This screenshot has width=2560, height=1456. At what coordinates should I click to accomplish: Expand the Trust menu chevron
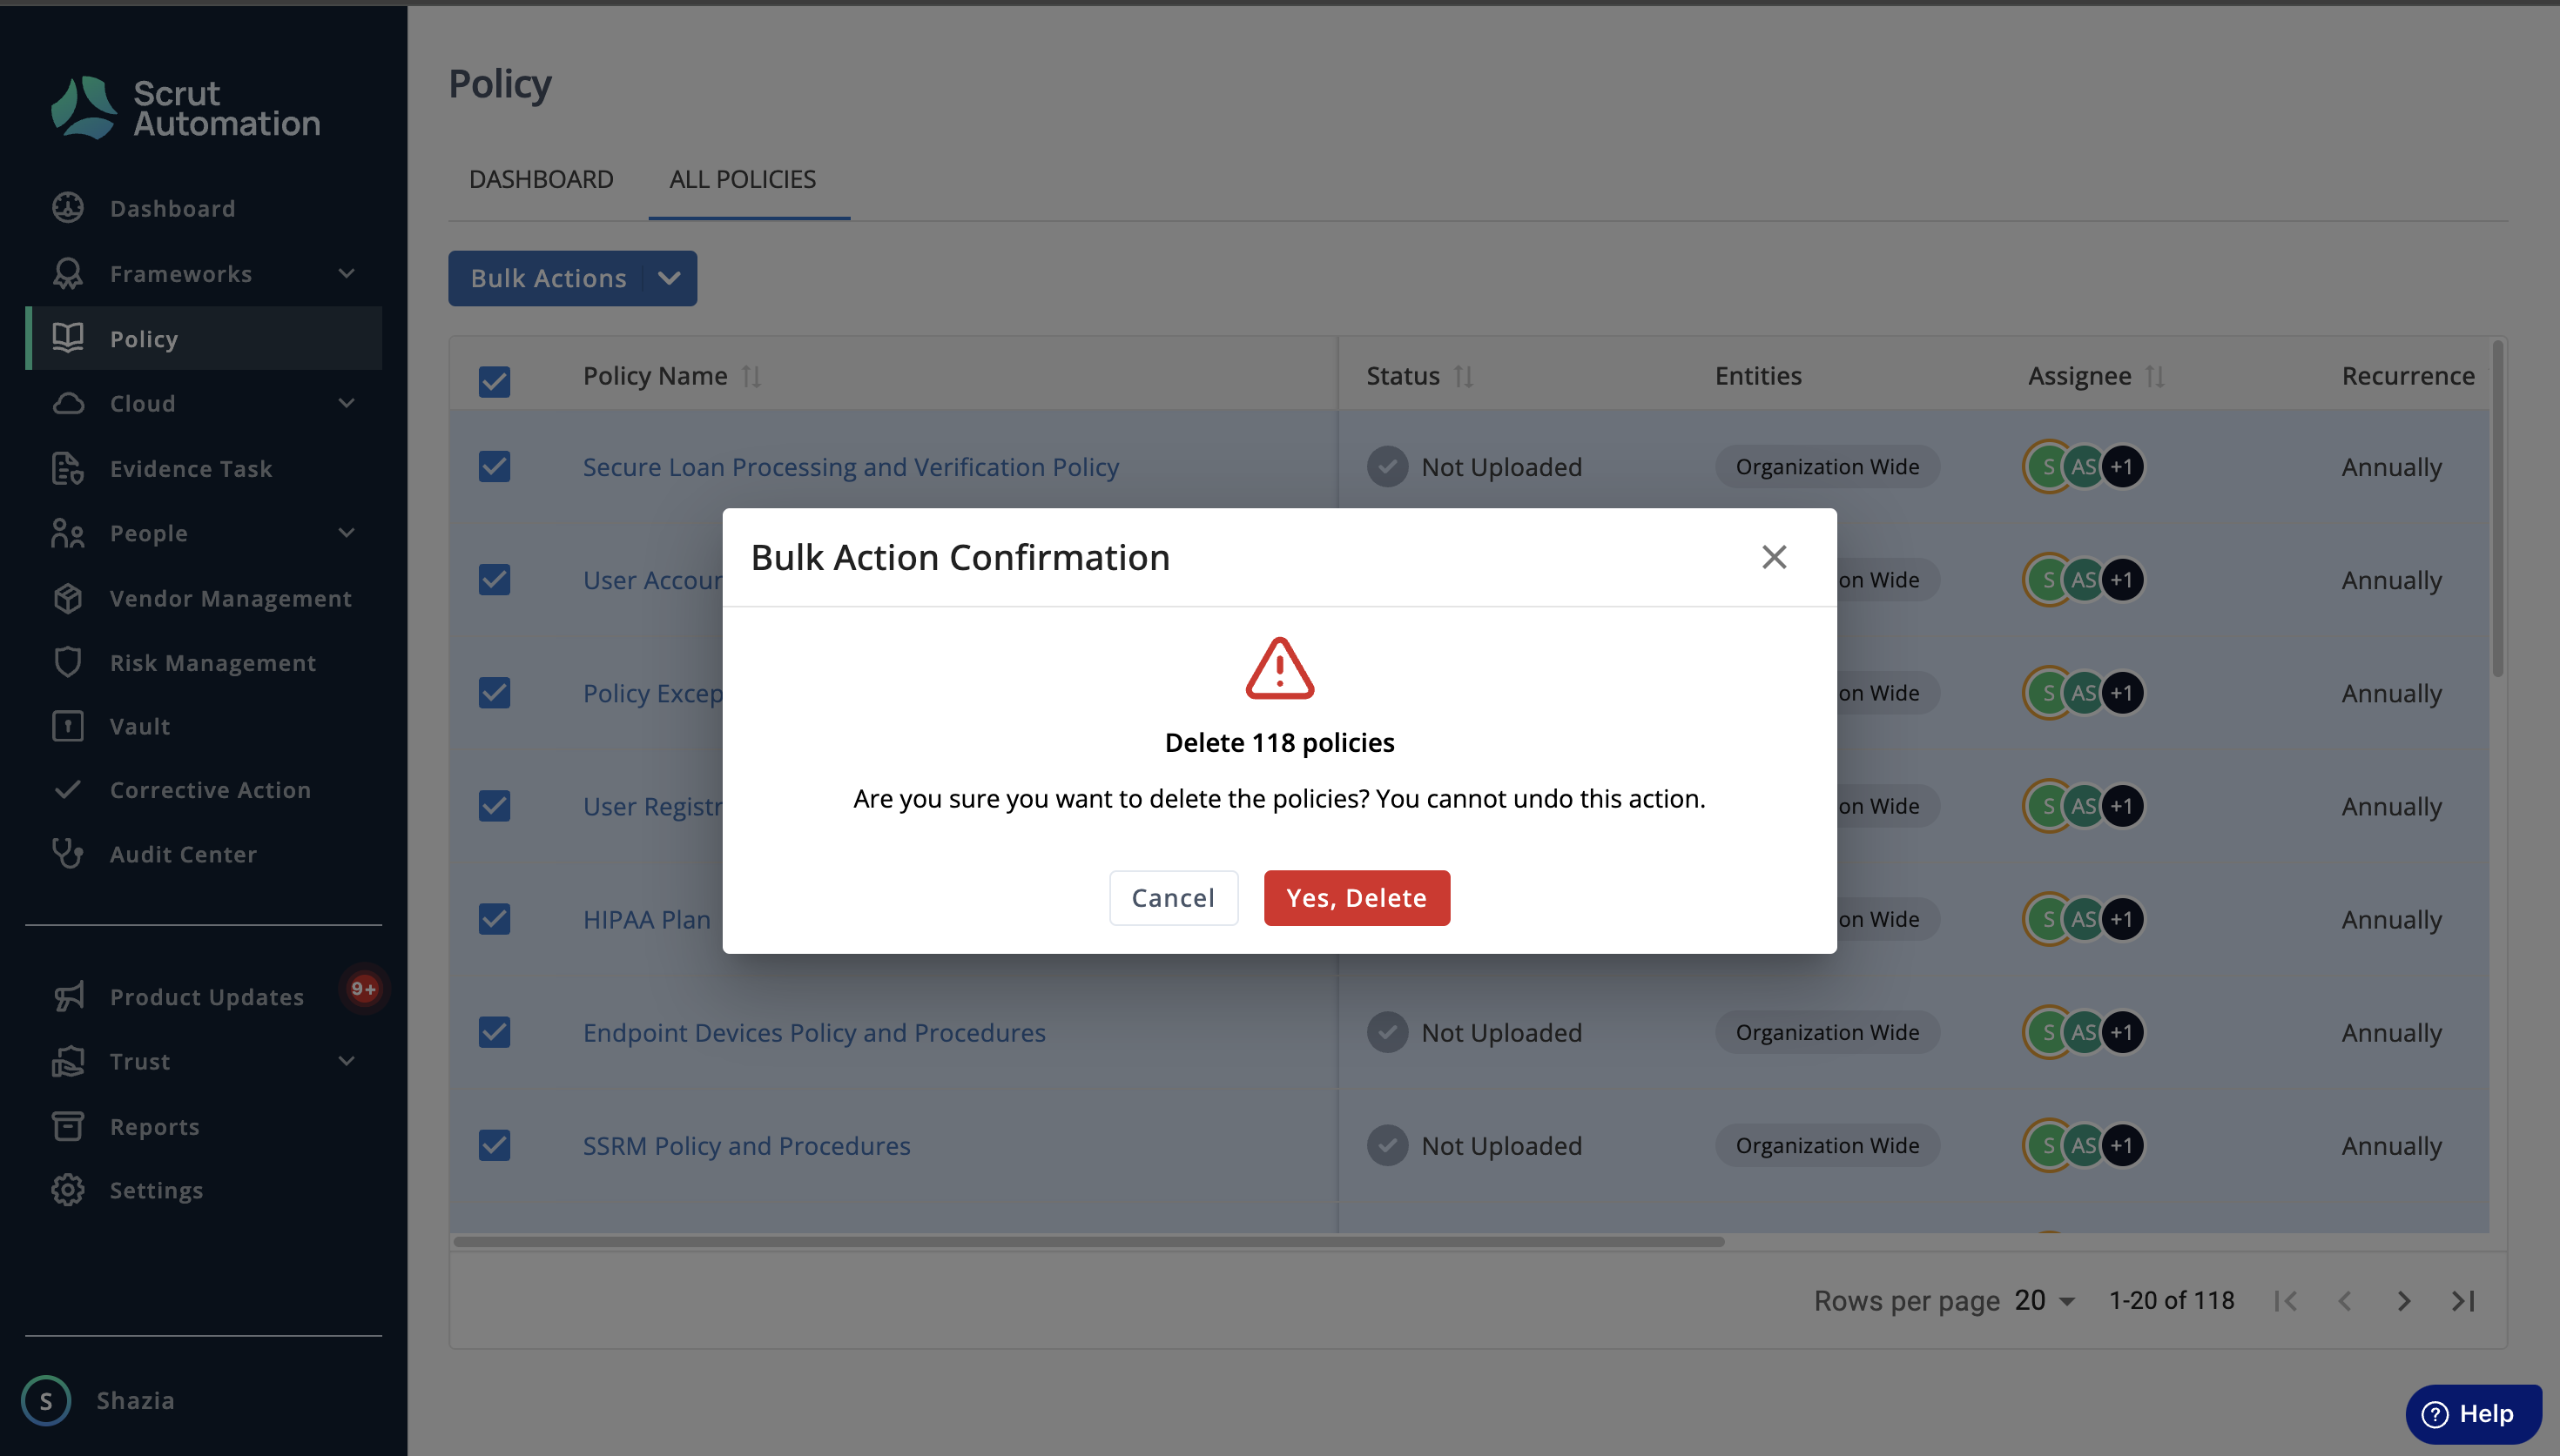pos(347,1061)
